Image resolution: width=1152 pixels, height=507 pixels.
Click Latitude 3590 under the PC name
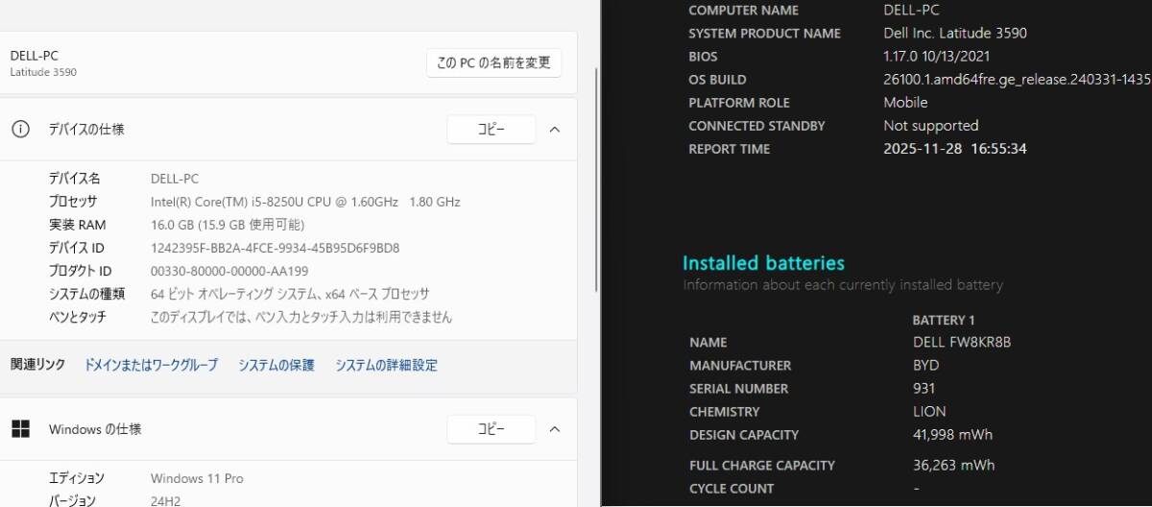pyautogui.click(x=43, y=72)
